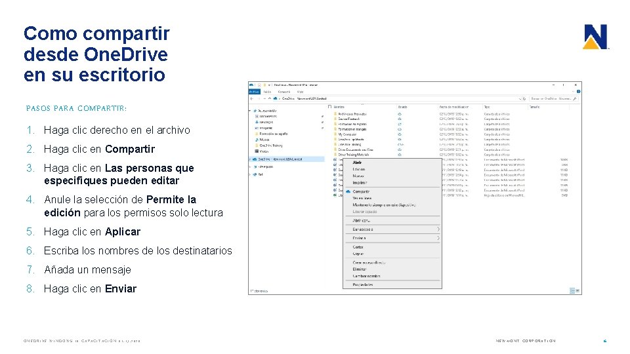This screenshot has width=630, height=354.
Task: Toggle the select-all checkbox beside Nombre
Action: (x=330, y=107)
